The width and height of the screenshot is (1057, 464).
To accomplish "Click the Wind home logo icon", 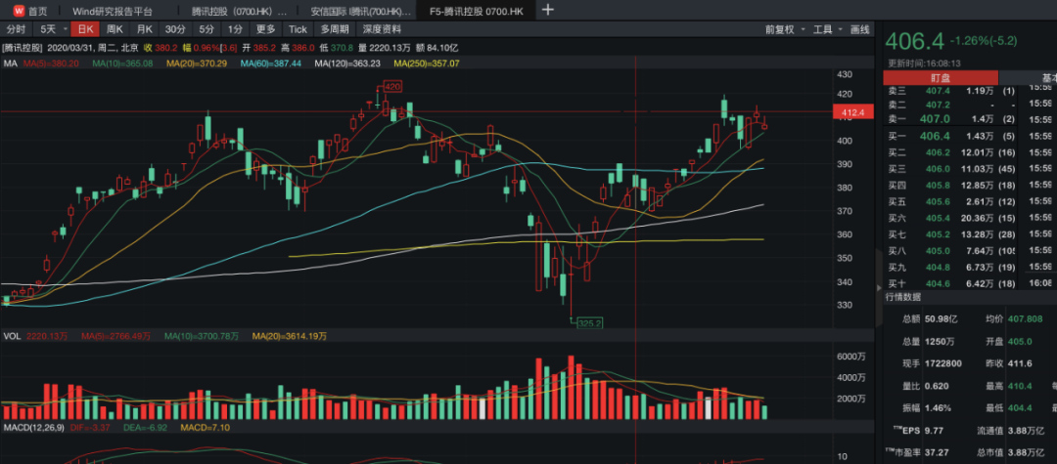I will [18, 11].
